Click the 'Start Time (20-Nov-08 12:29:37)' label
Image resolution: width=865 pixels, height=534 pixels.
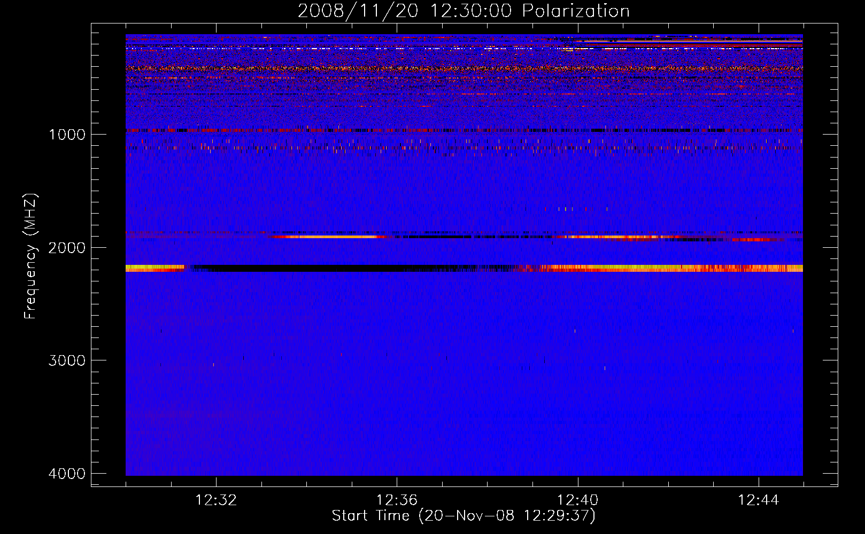464,516
